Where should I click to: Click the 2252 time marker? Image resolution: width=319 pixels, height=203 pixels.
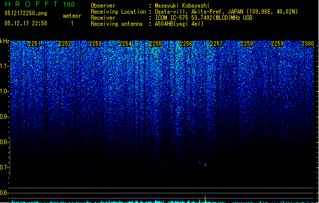click(x=65, y=44)
